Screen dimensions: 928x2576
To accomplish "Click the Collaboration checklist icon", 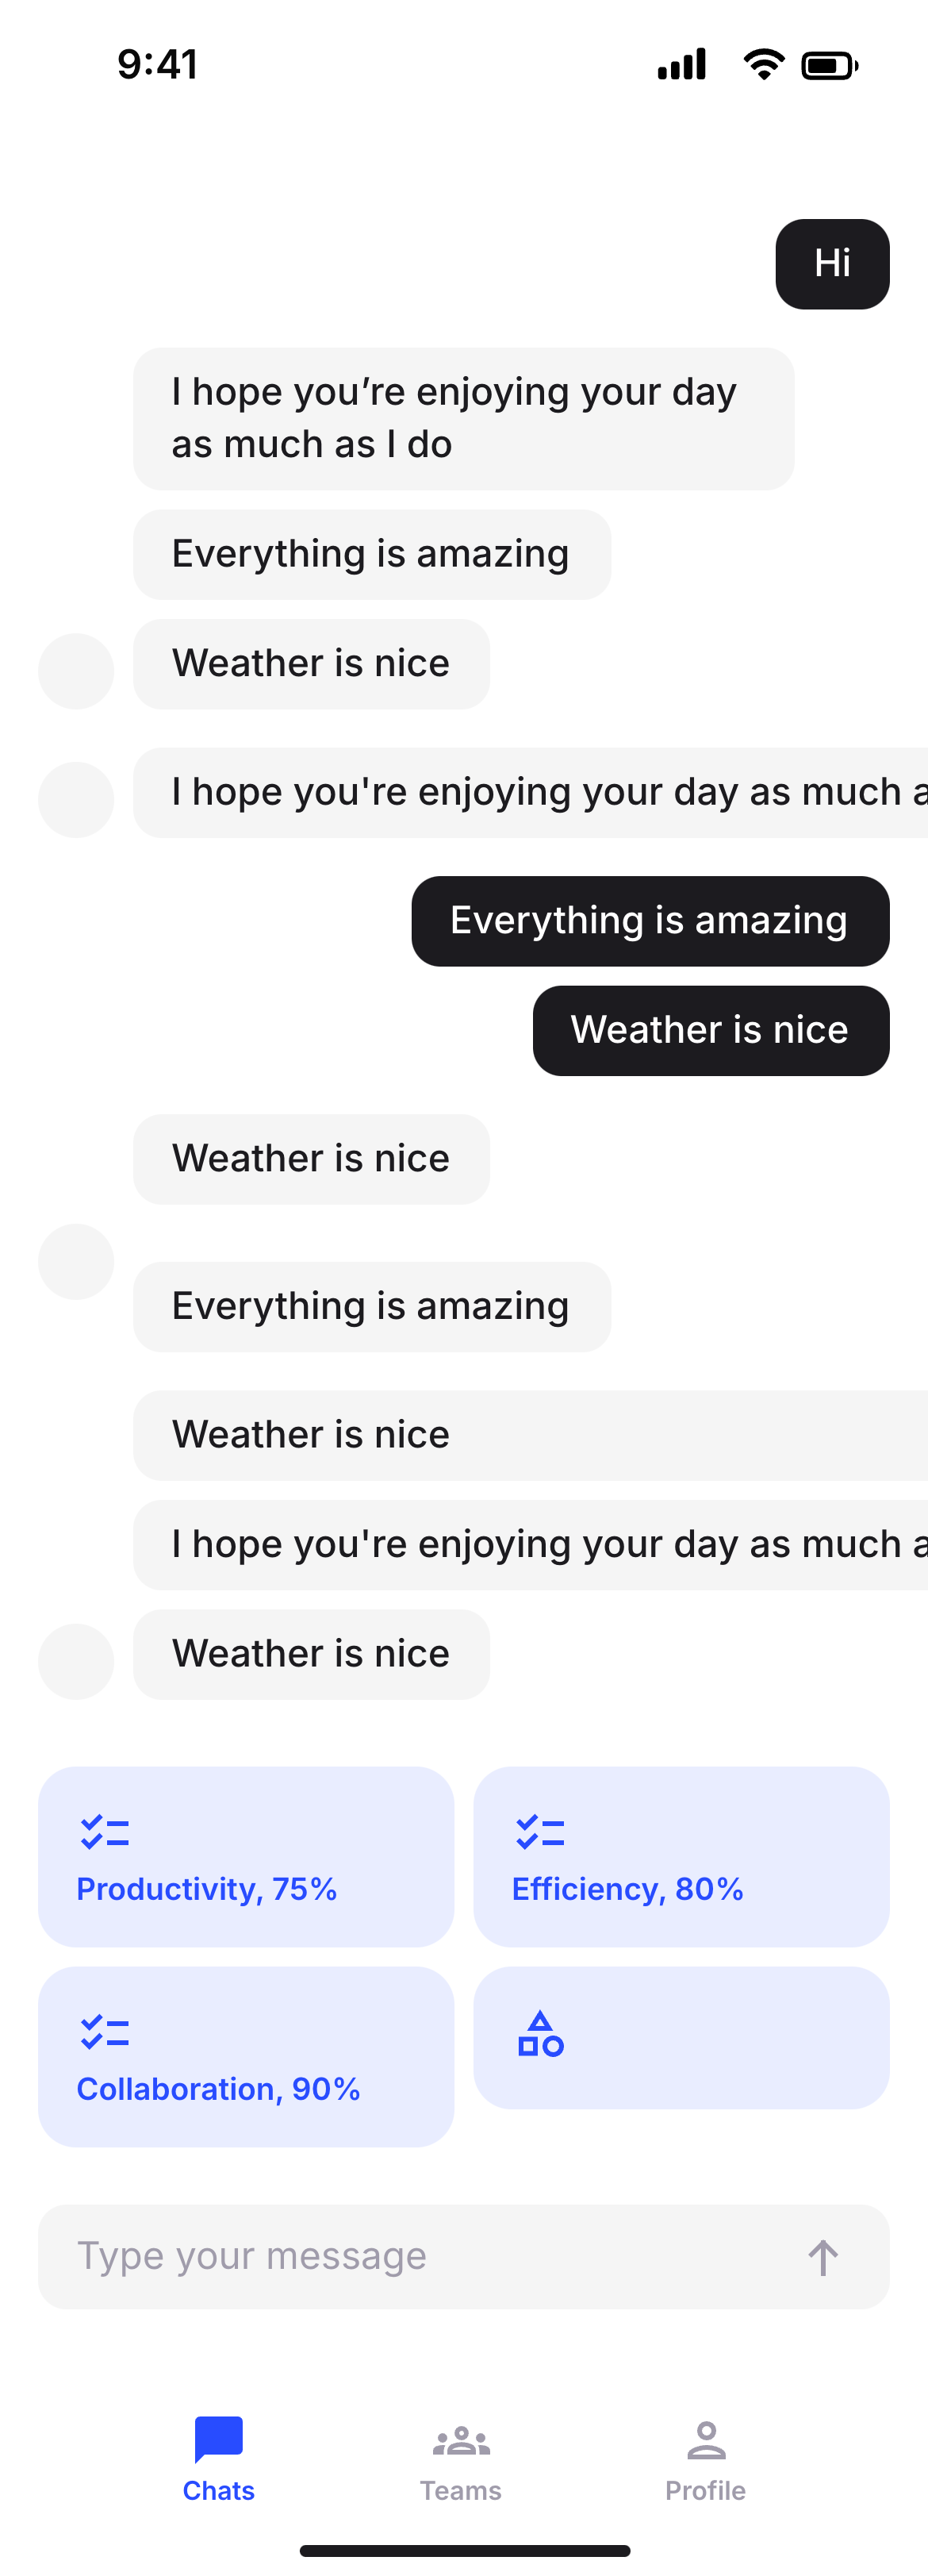I will pos(105,2032).
